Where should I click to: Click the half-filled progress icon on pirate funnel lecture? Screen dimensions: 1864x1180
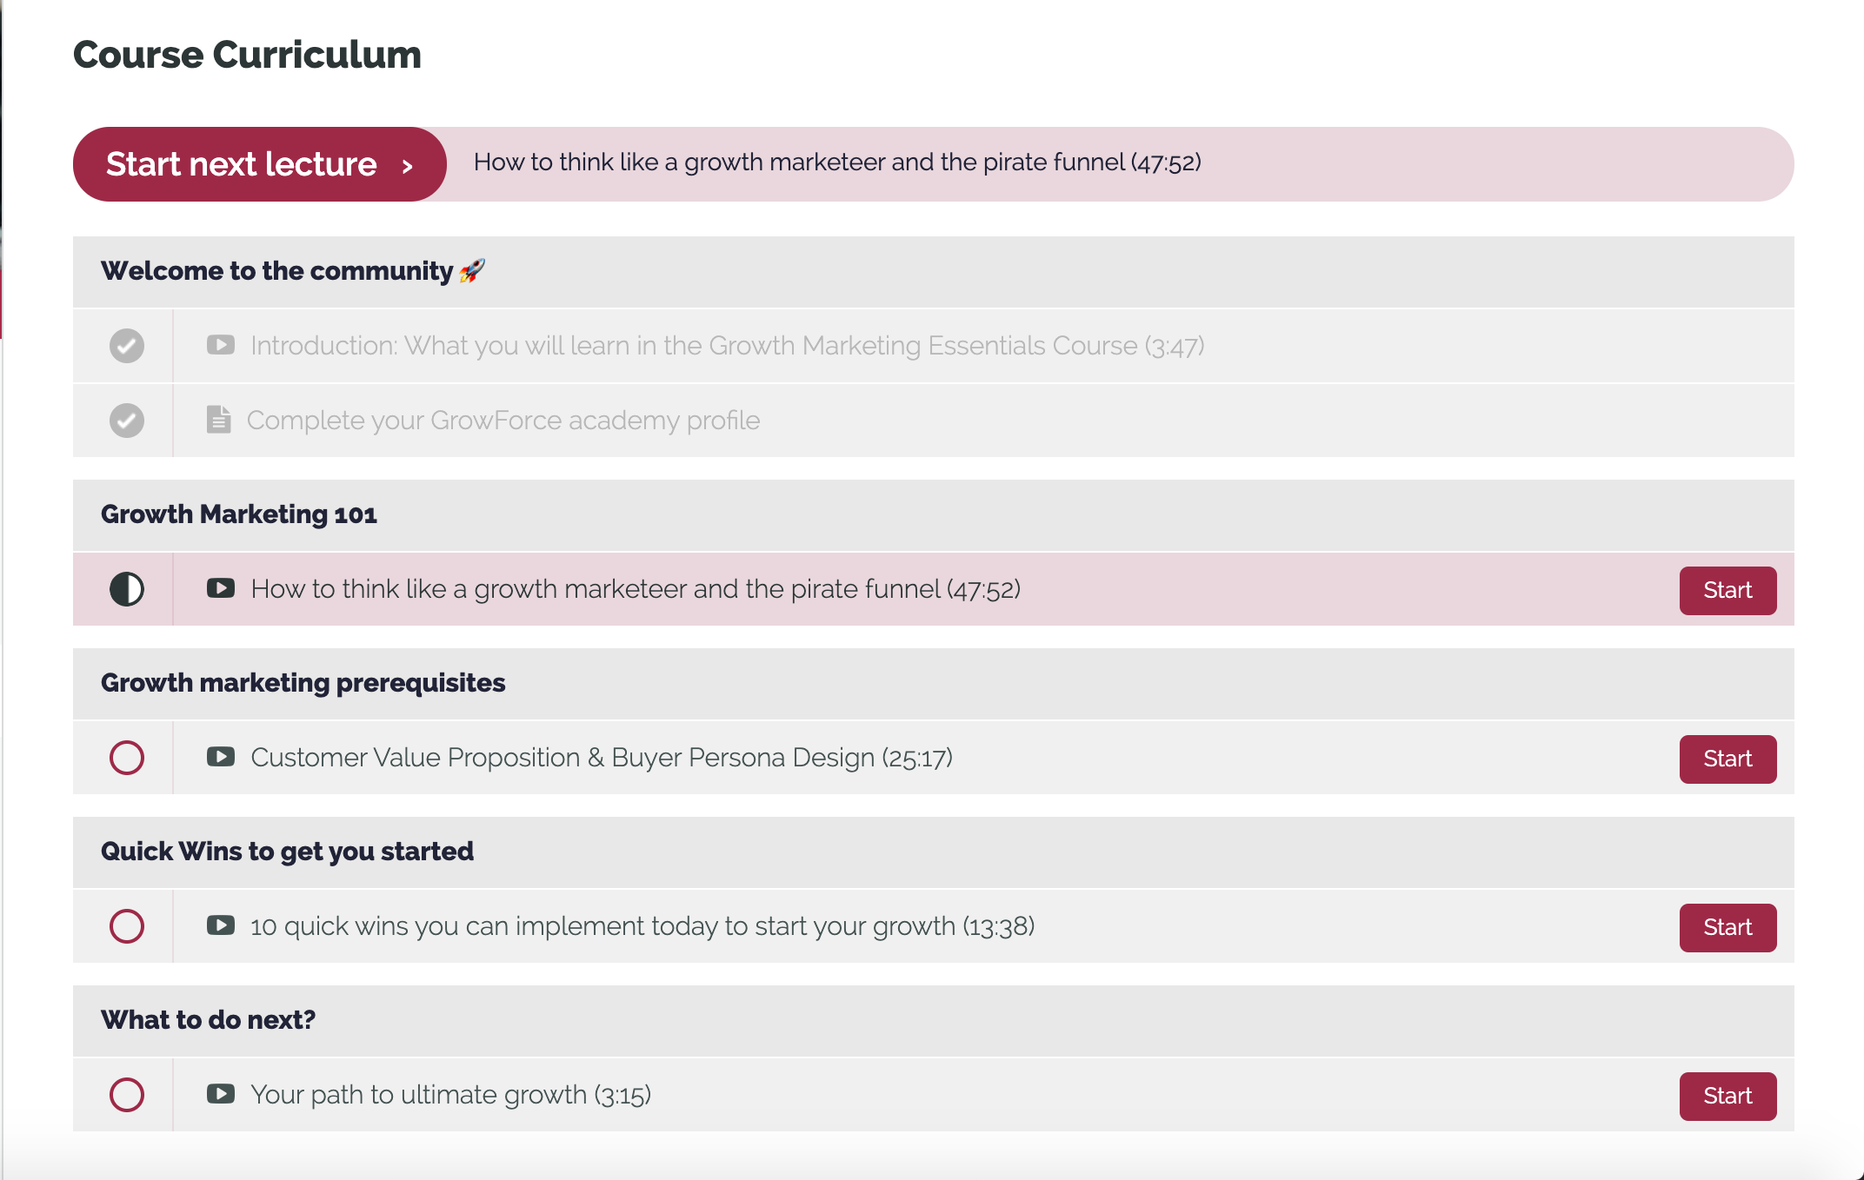coord(127,589)
